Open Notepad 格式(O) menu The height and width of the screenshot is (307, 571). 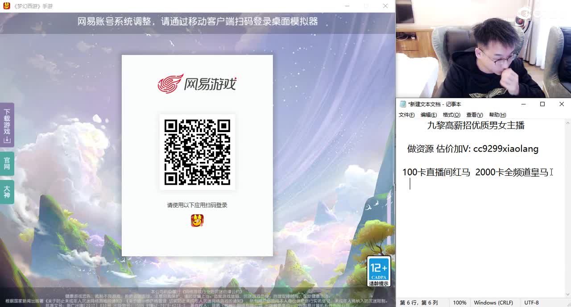coord(451,115)
